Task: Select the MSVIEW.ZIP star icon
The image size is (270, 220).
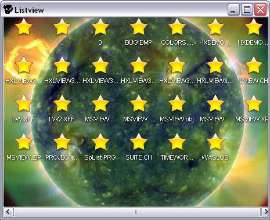Action: pos(24,142)
